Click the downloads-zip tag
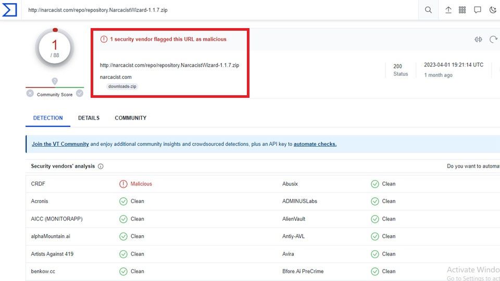This screenshot has width=500, height=281. [122, 86]
